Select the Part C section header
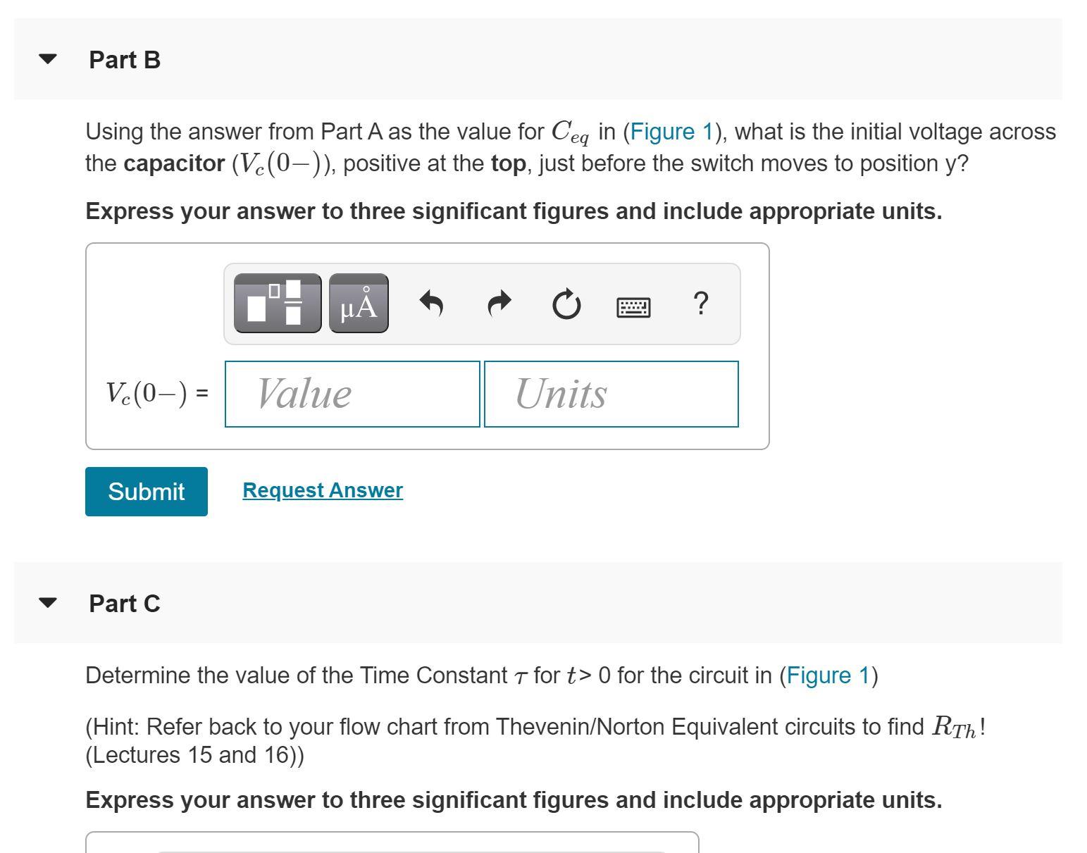The image size is (1087, 853). tap(125, 603)
